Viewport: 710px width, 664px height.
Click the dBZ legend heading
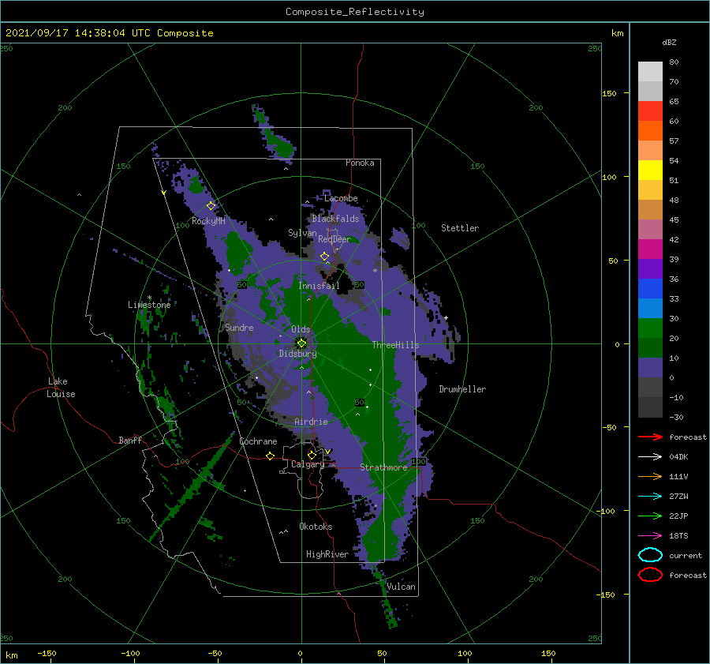669,42
